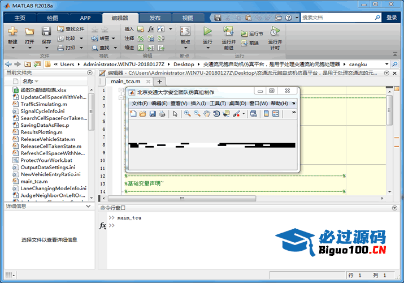404x283 pixels.
Task: Select Rotate 3D tool in figure toolbar
Action: (216, 114)
